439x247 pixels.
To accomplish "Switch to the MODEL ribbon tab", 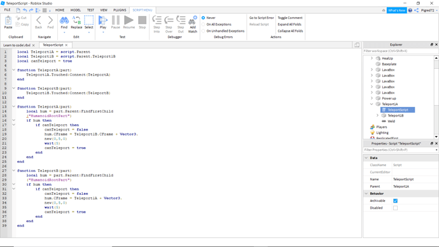I will pyautogui.click(x=76, y=10).
